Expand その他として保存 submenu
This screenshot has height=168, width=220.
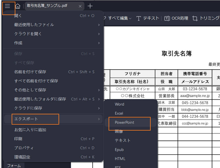coord(53,90)
